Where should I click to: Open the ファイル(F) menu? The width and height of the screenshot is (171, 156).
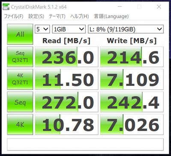(x=14, y=16)
